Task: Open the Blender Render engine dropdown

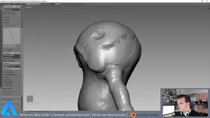Action: (x=48, y=4)
